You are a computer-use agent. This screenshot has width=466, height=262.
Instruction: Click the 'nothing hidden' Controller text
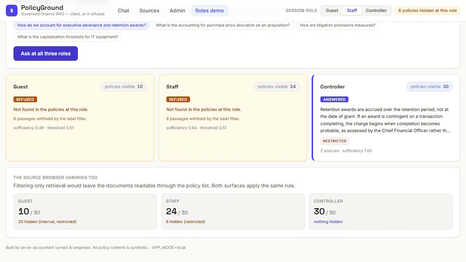tap(328, 222)
